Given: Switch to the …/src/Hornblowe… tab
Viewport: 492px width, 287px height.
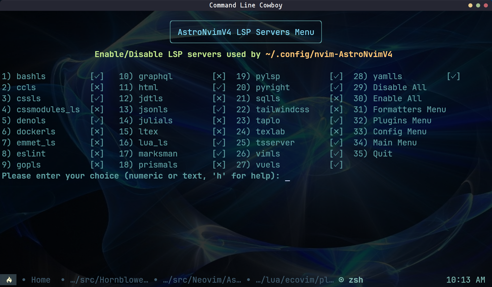Looking at the screenshot, I should coord(109,280).
